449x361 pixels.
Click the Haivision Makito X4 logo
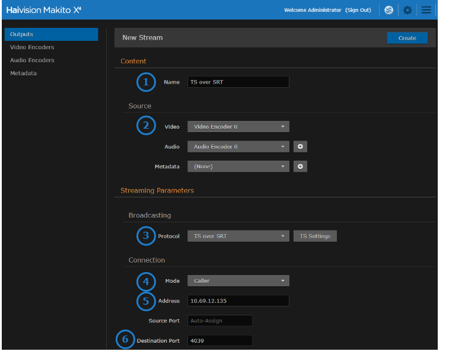[44, 10]
